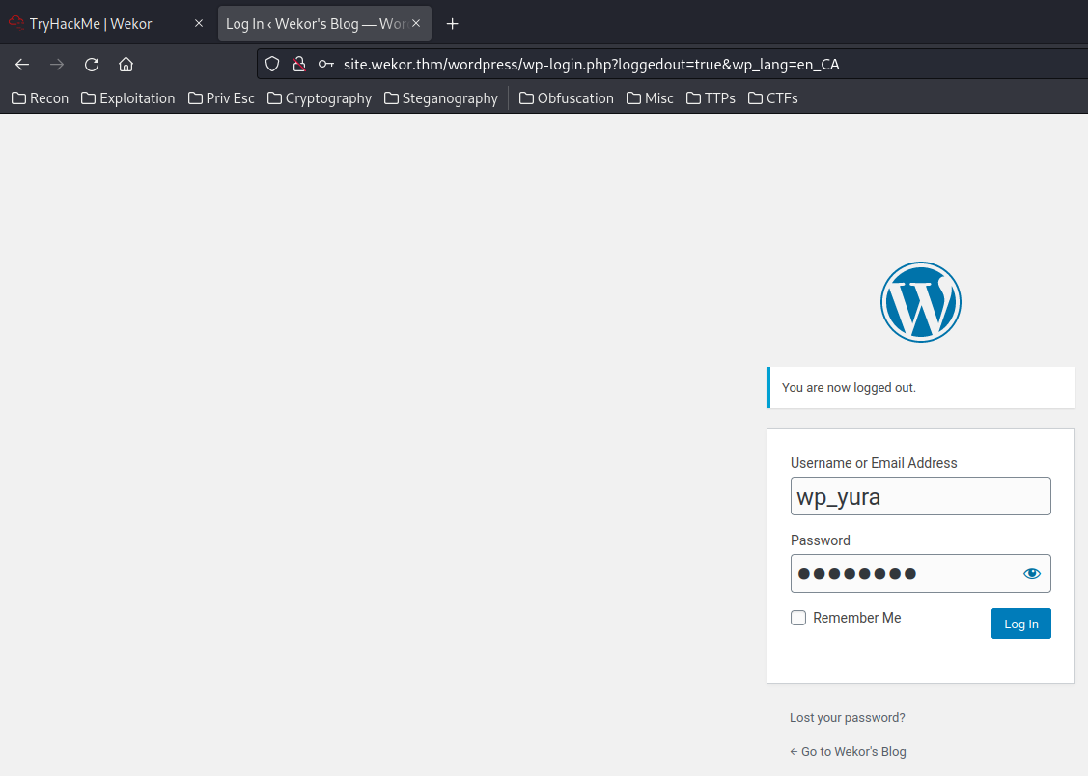Viewport: 1088px width, 776px height.
Task: Open the Obfuscation bookmarks folder
Action: pyautogui.click(x=567, y=98)
